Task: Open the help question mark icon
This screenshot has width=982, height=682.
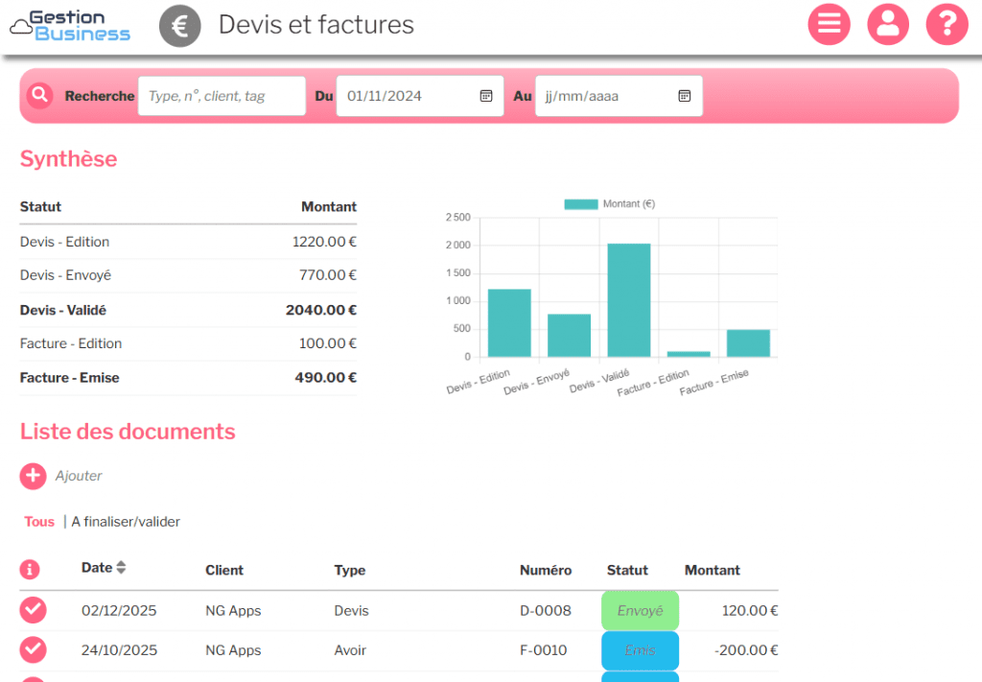Action: pos(947,25)
